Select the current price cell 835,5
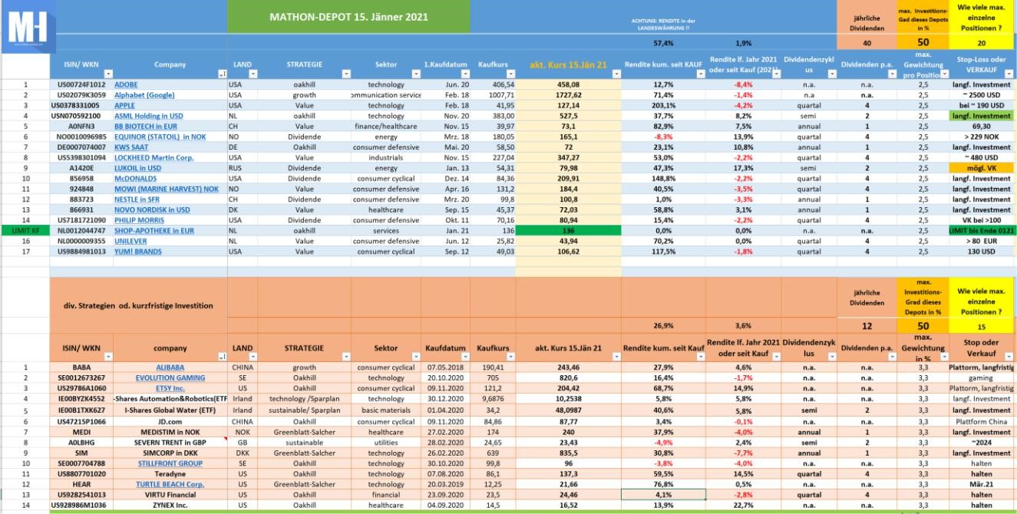Viewport: 1017px width, 514px height. tap(569, 453)
